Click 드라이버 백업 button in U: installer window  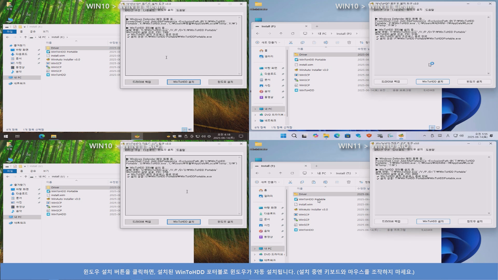[142, 222]
